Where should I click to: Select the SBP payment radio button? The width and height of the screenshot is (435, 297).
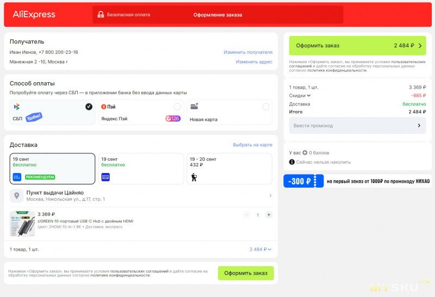click(89, 107)
